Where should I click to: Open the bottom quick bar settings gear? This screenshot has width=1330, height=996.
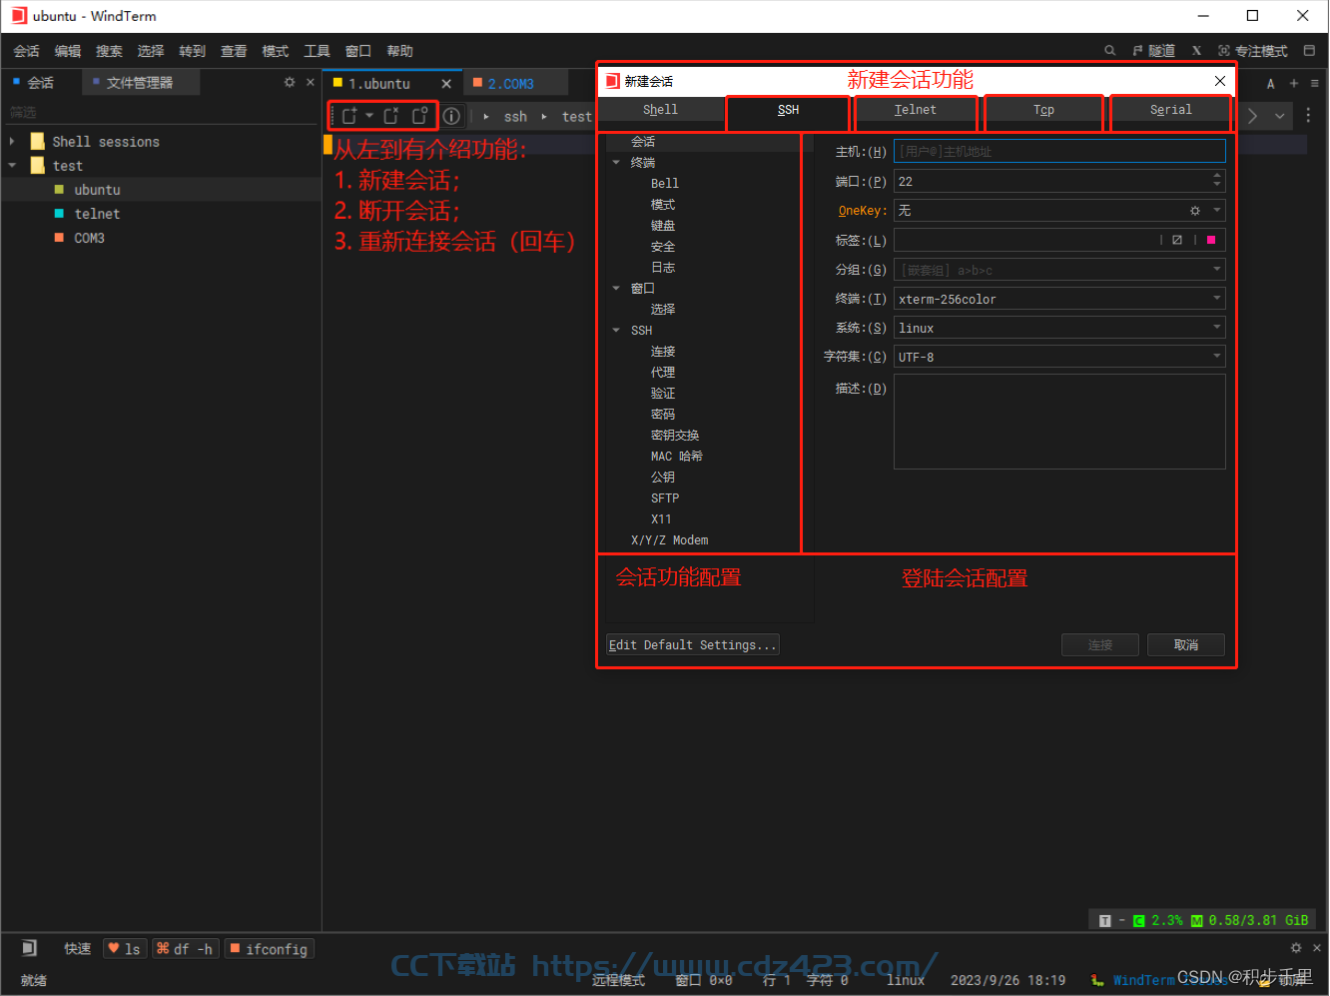coord(1296,948)
